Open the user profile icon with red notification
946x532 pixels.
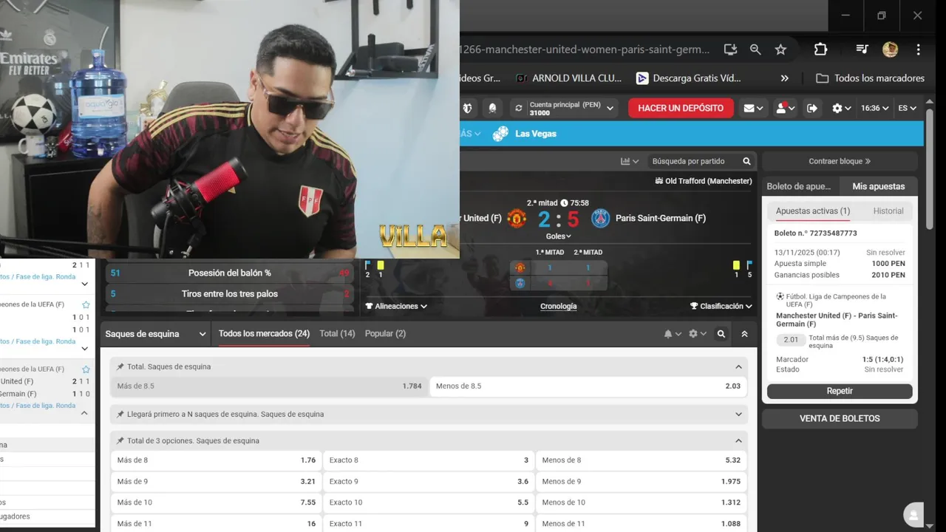click(x=784, y=108)
